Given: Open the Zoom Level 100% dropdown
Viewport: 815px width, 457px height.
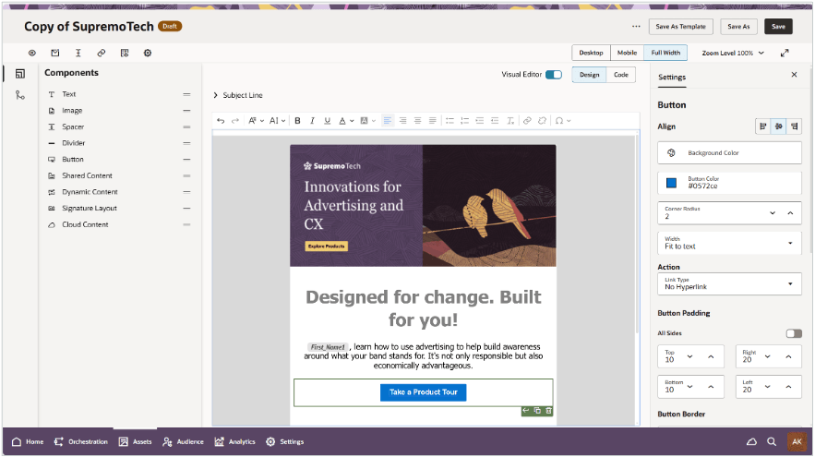Looking at the screenshot, I should [733, 53].
